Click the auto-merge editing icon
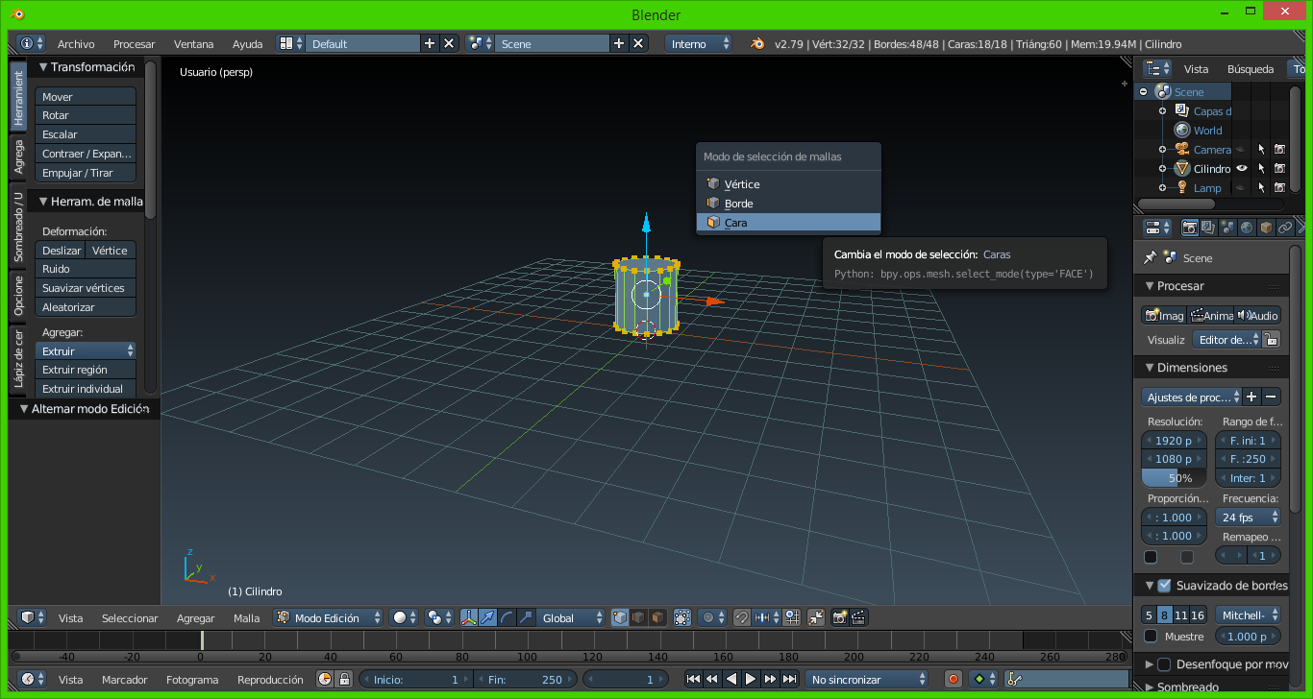Image resolution: width=1313 pixels, height=699 pixels. point(816,617)
